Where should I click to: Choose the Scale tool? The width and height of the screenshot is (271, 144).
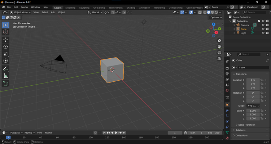point(5,54)
